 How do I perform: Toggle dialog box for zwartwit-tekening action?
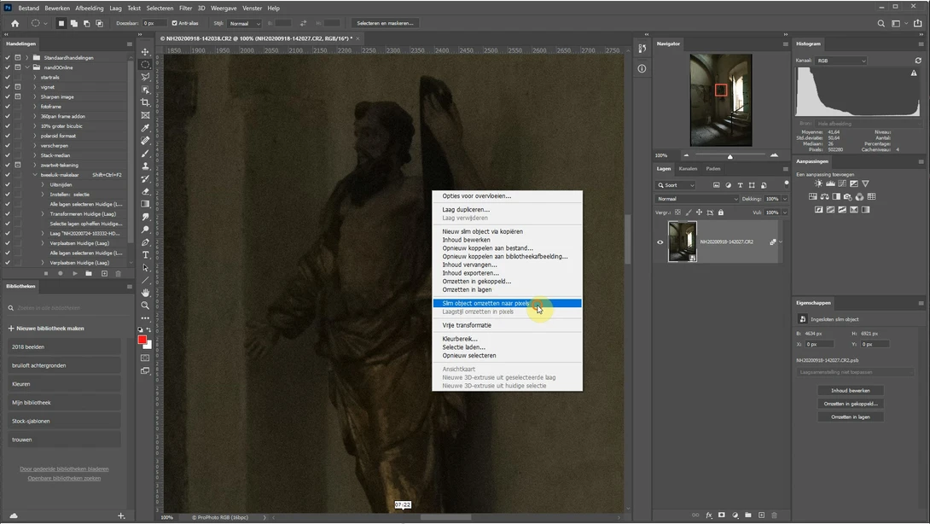pyautogui.click(x=18, y=165)
